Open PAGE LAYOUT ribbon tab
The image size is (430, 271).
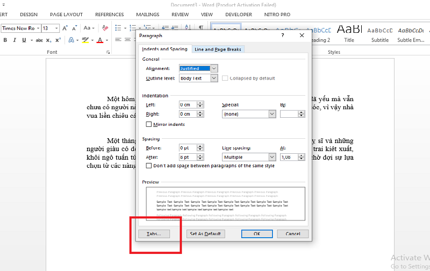coord(66,15)
